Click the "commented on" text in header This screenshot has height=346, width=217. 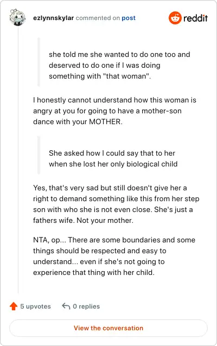click(x=98, y=18)
